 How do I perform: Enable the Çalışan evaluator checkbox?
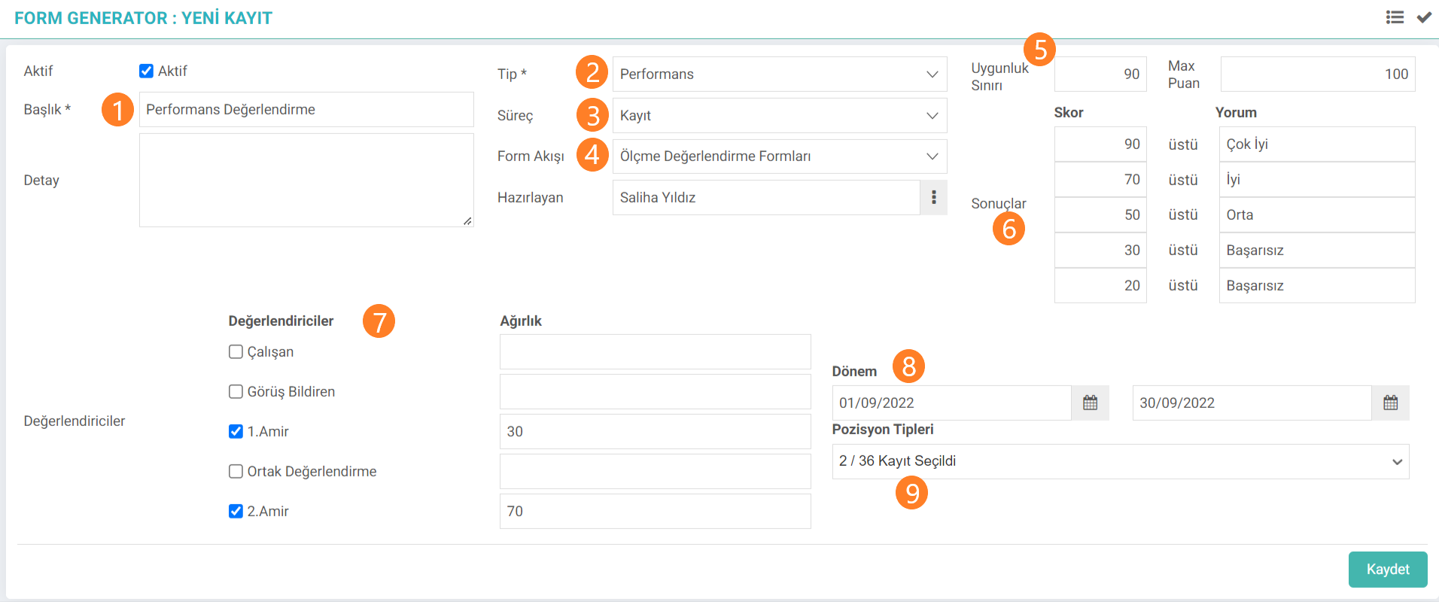236,351
